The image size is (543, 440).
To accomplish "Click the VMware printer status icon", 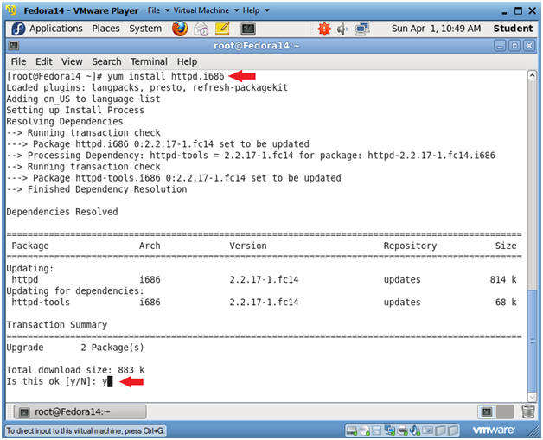I will (x=402, y=430).
